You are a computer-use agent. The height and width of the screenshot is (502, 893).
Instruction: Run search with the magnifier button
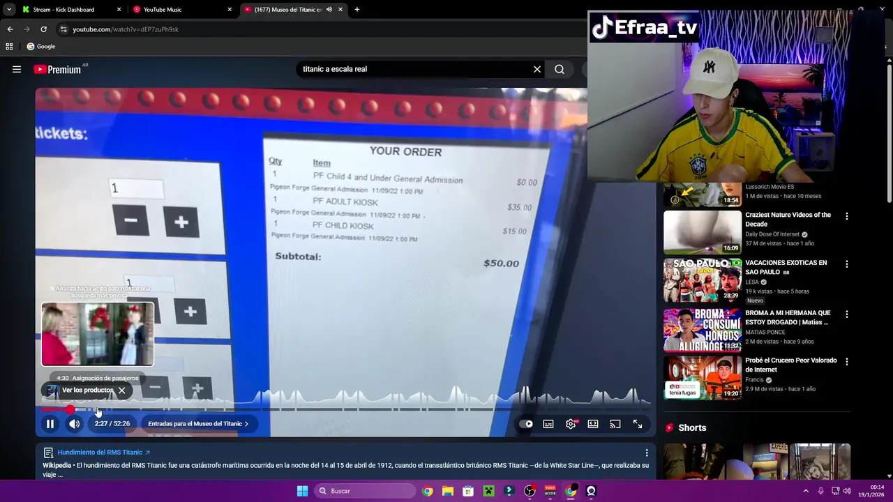[x=560, y=69]
